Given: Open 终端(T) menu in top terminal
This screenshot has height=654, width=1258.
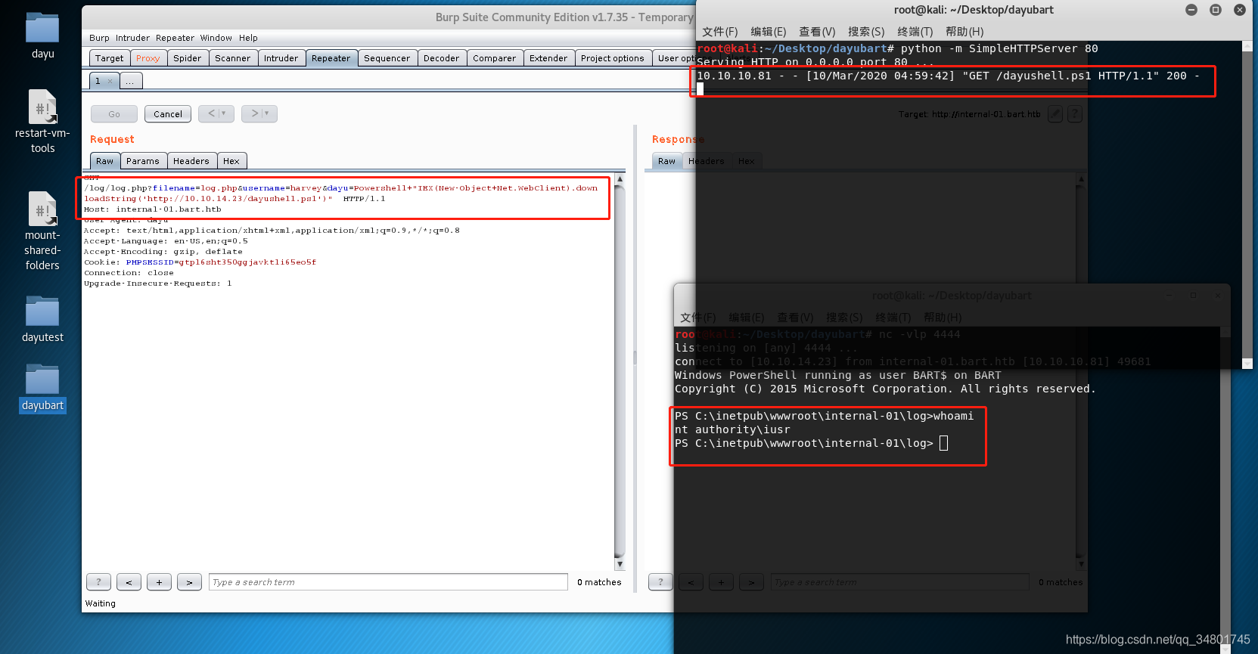Looking at the screenshot, I should click(x=915, y=32).
